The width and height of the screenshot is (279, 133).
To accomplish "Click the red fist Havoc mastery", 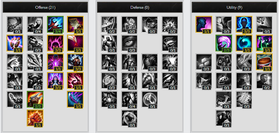I will [35, 118].
